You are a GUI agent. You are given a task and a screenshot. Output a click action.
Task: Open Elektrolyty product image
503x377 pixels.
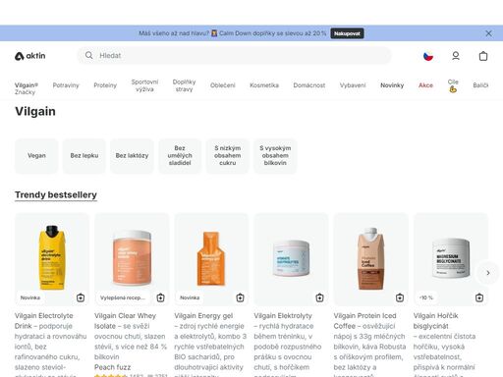tap(291, 258)
